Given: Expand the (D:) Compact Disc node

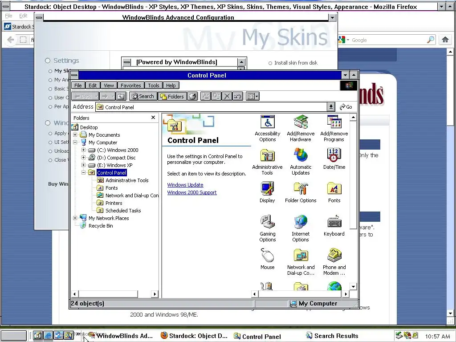Looking at the screenshot, I should pyautogui.click(x=83, y=157).
